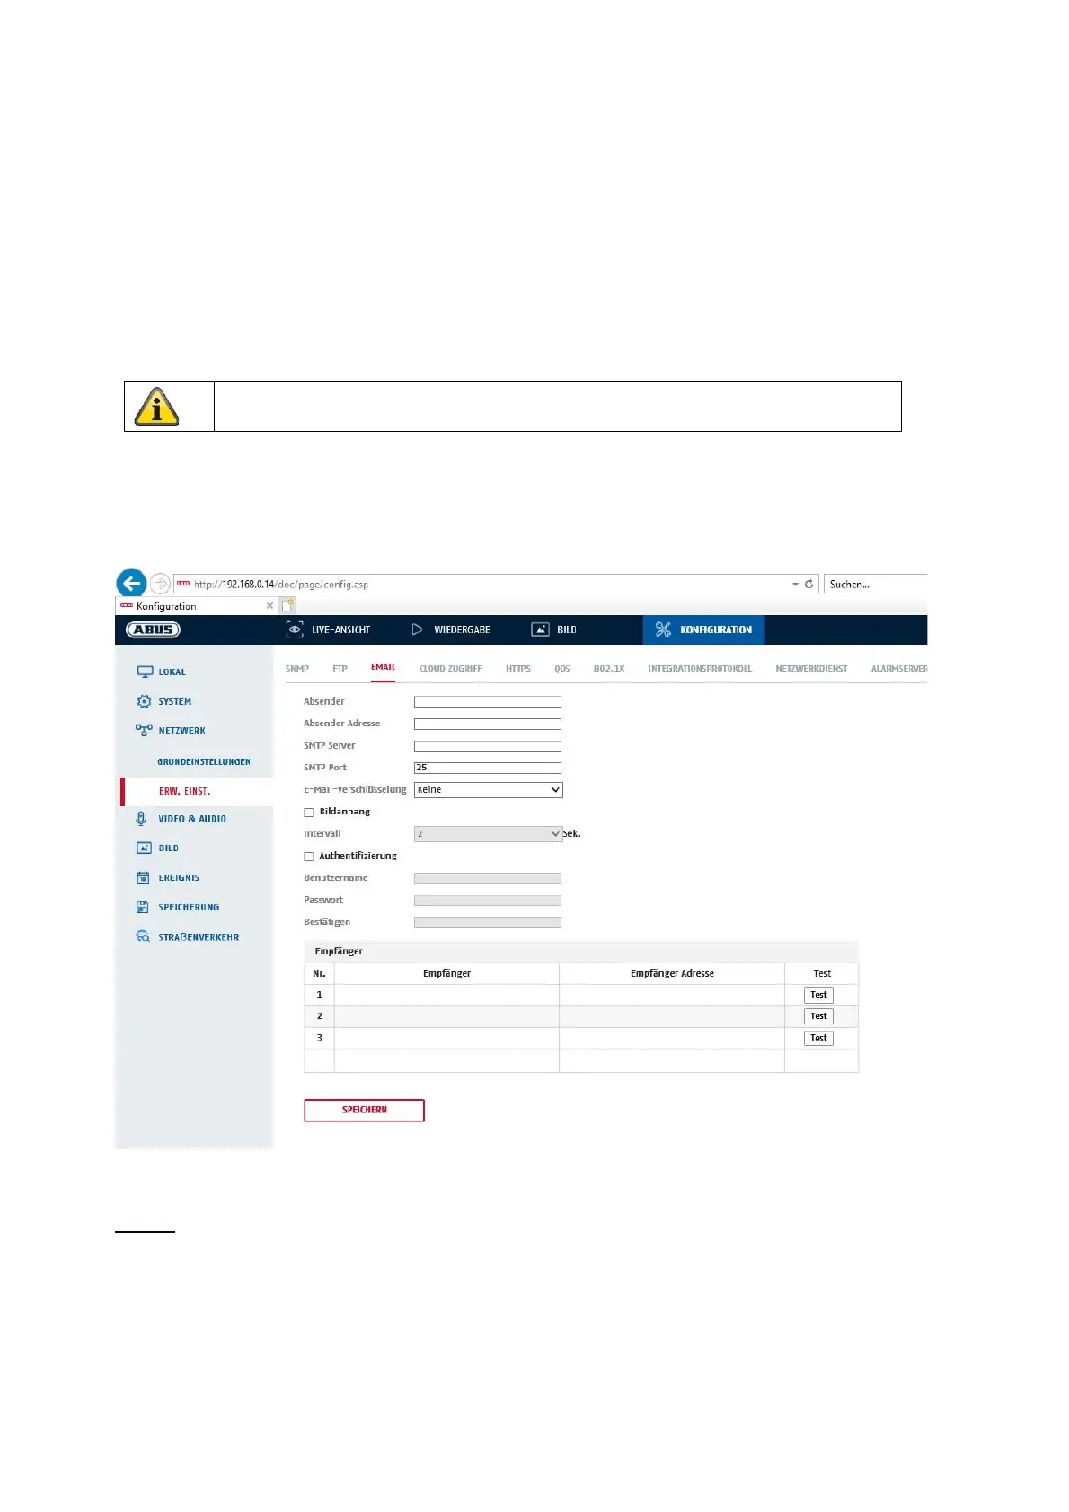The image size is (1069, 1512).
Task: Click the Absender input field
Action: (488, 701)
